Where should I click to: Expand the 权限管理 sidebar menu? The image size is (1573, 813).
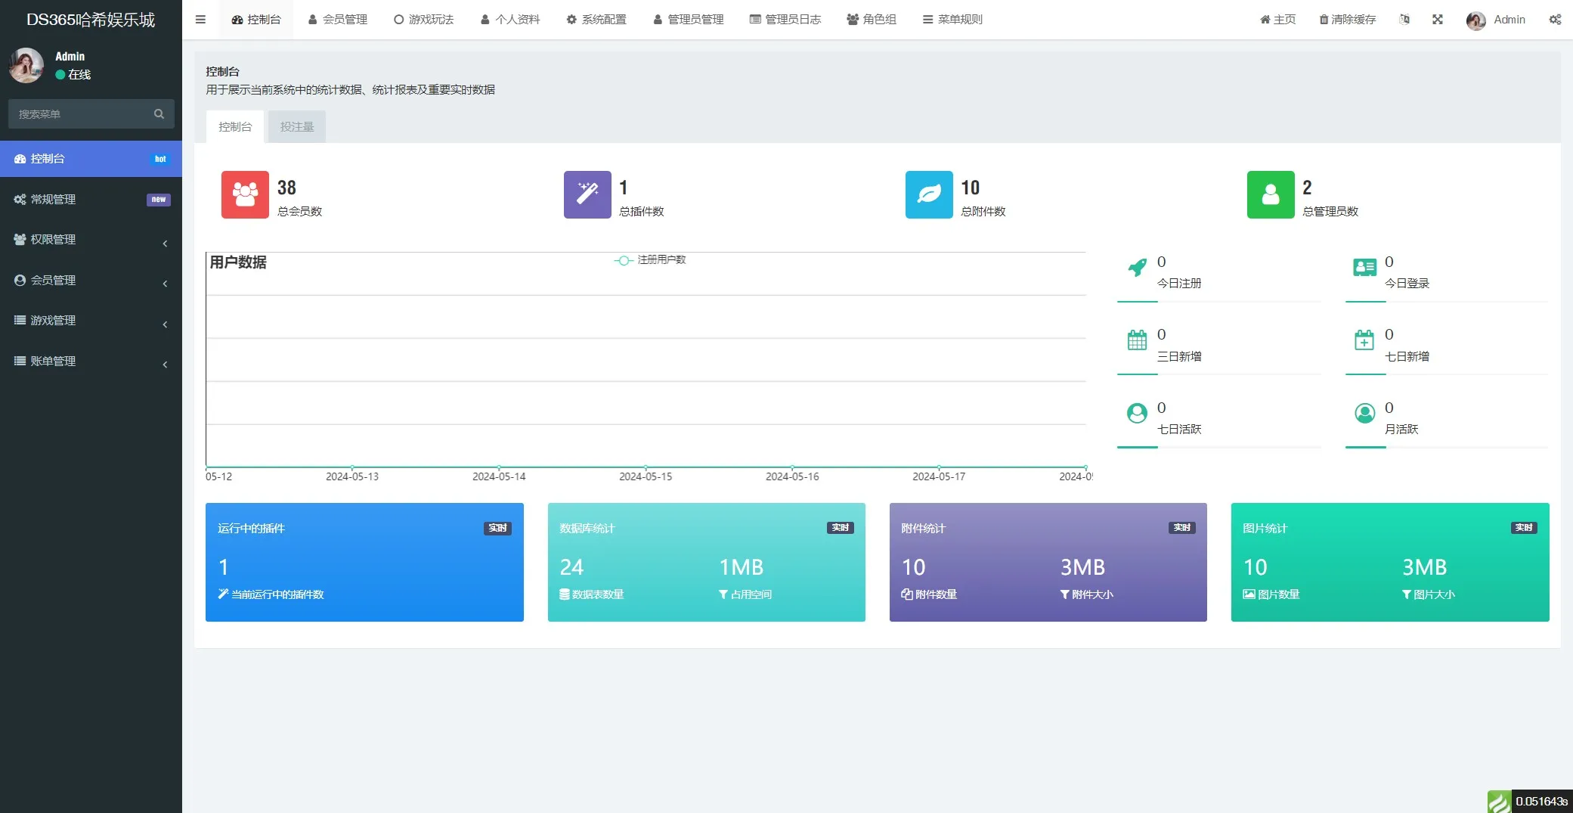click(91, 240)
